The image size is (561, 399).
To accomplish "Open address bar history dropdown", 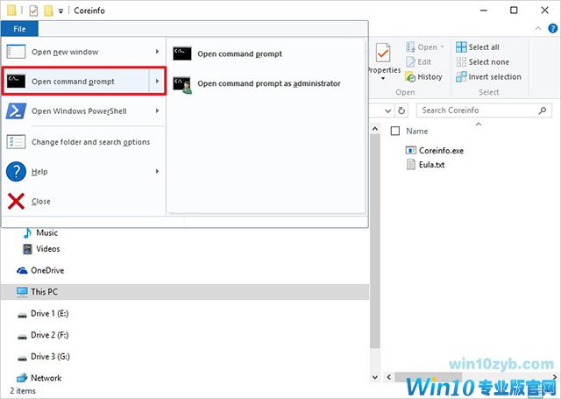I will (x=387, y=110).
